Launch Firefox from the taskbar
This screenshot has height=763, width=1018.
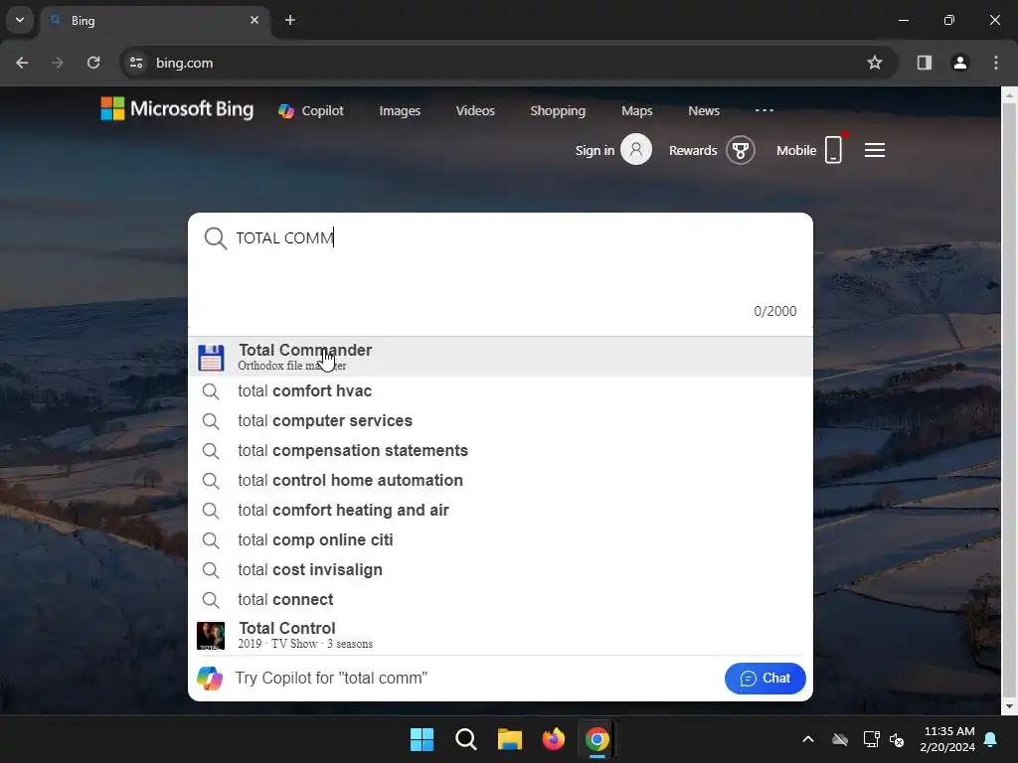click(554, 739)
